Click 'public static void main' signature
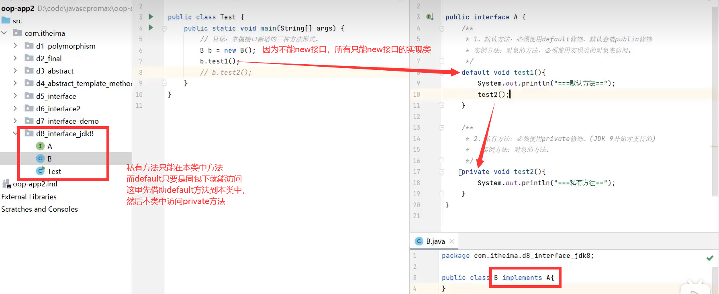Viewport: 719px width, 294px height. pos(230,28)
